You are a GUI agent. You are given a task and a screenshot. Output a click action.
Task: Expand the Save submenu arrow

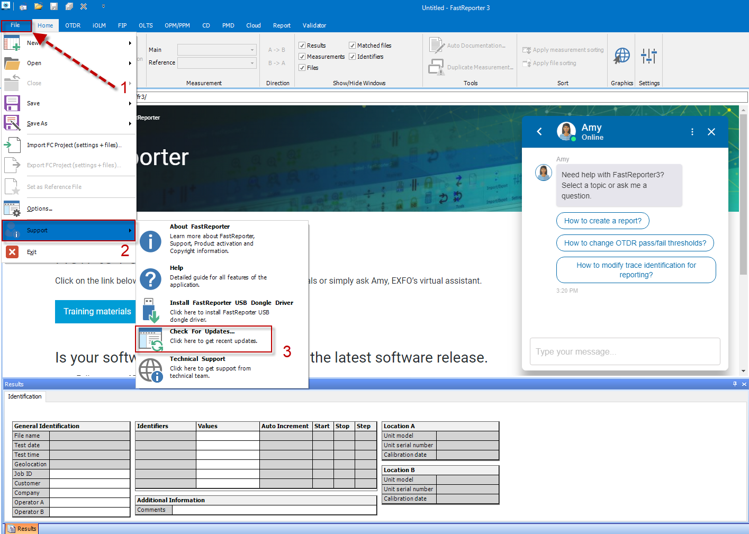[x=130, y=103]
